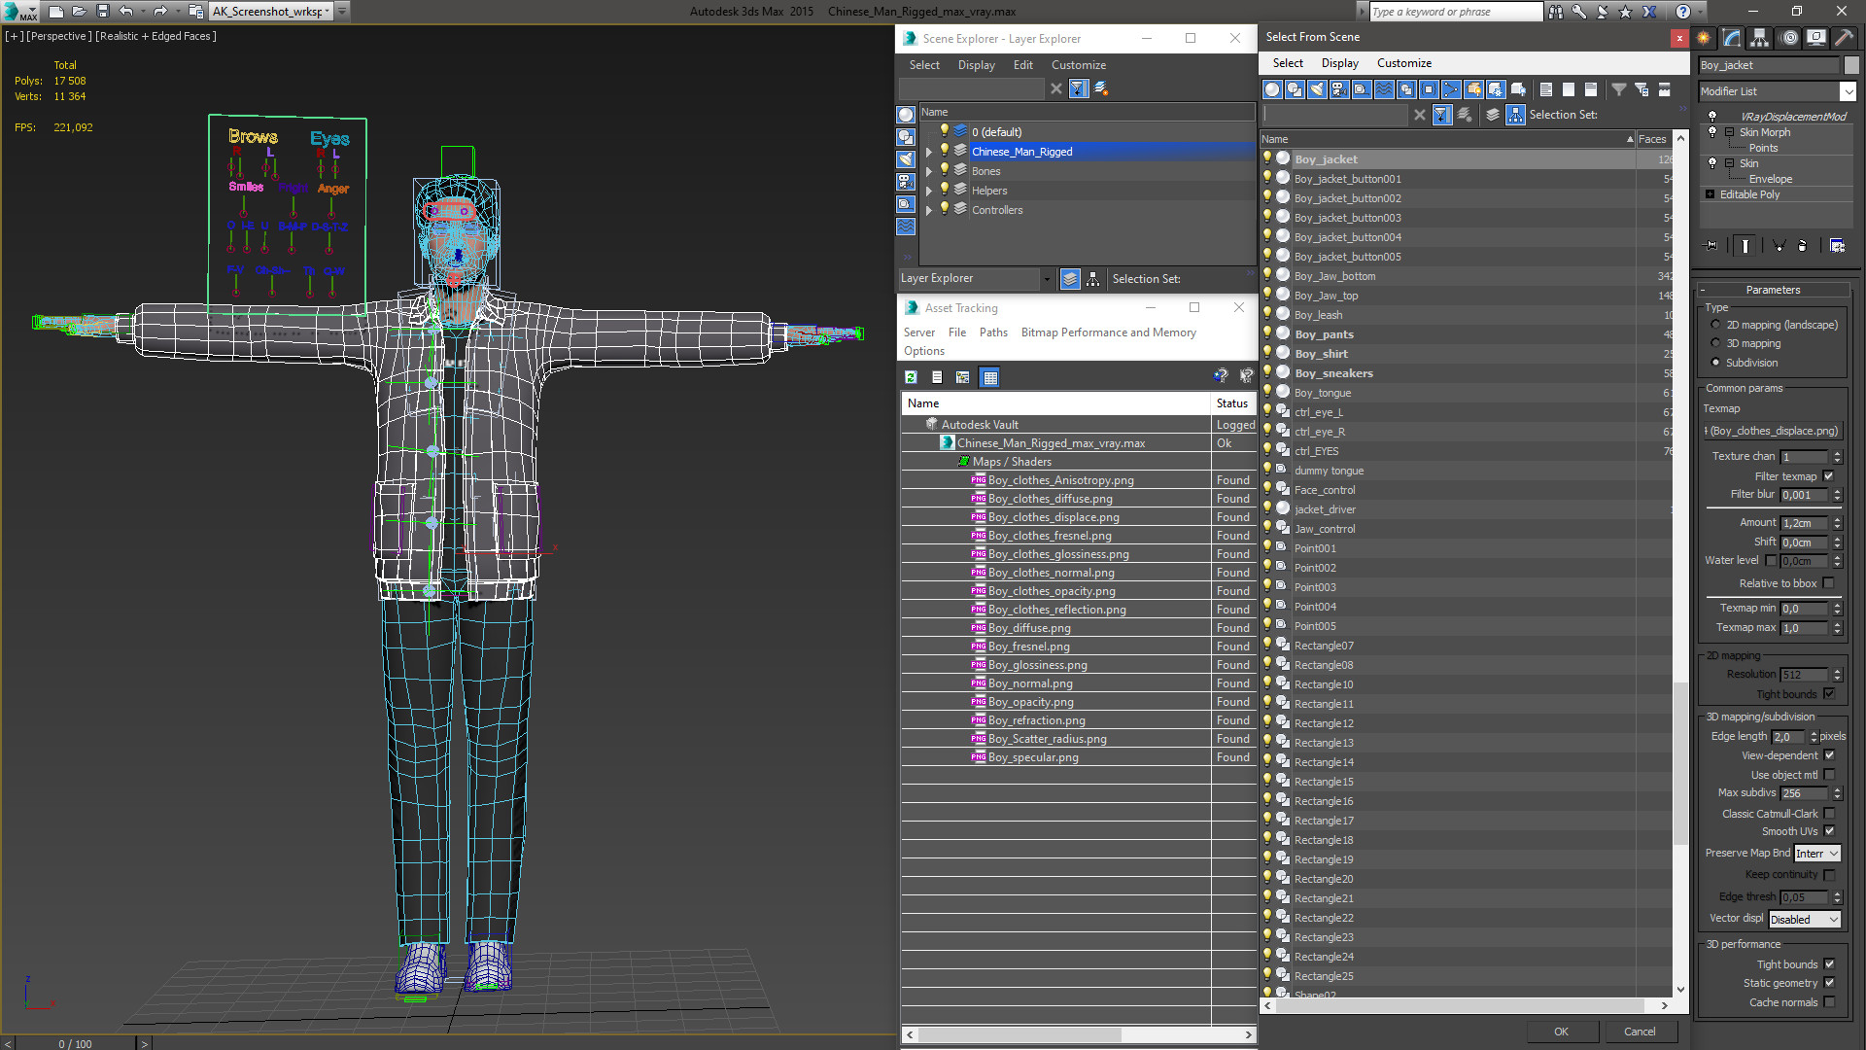Expand the Bones layer in Layer Explorer

pyautogui.click(x=929, y=171)
